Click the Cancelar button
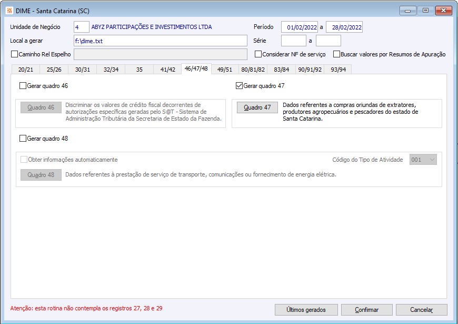This screenshot has width=458, height=324. point(422,310)
